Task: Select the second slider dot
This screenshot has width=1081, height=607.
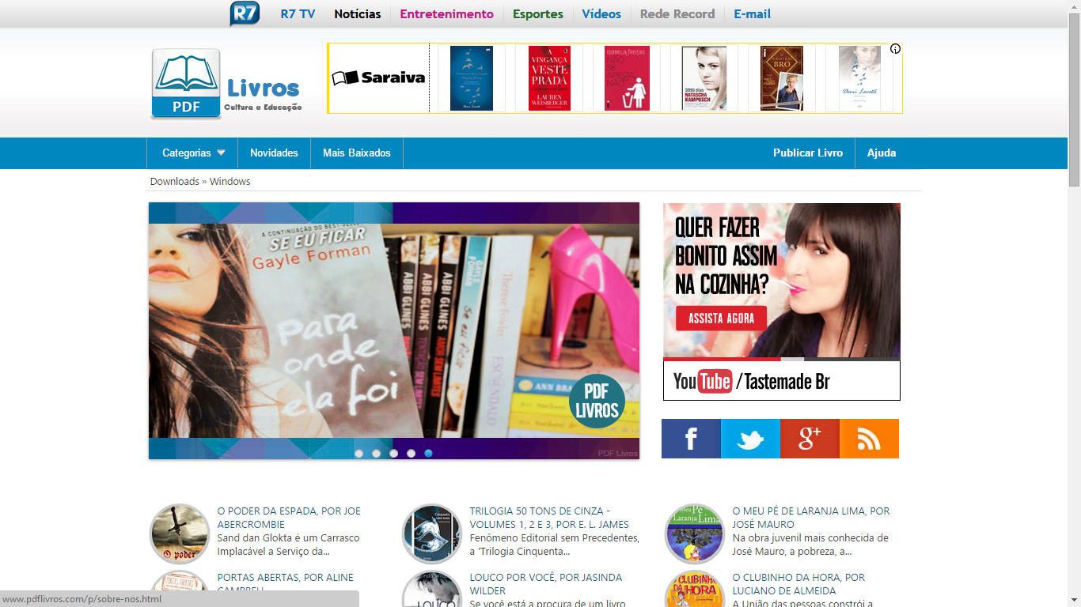Action: tap(376, 454)
